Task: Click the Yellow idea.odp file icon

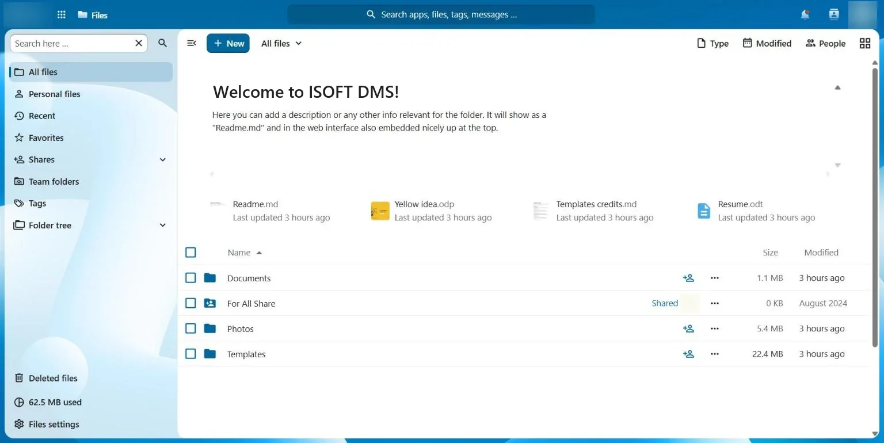Action: pyautogui.click(x=380, y=211)
